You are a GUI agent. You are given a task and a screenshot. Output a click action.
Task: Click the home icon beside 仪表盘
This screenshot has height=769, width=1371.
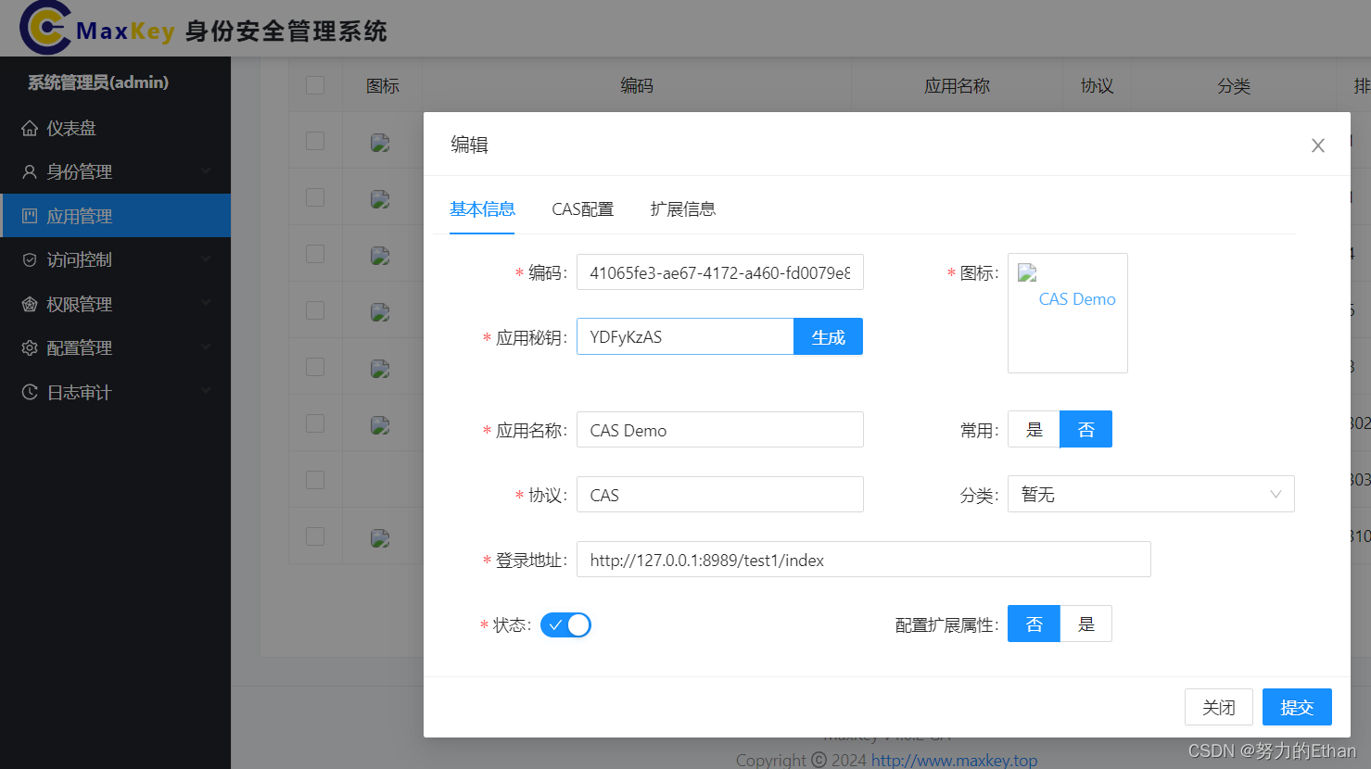pos(30,128)
